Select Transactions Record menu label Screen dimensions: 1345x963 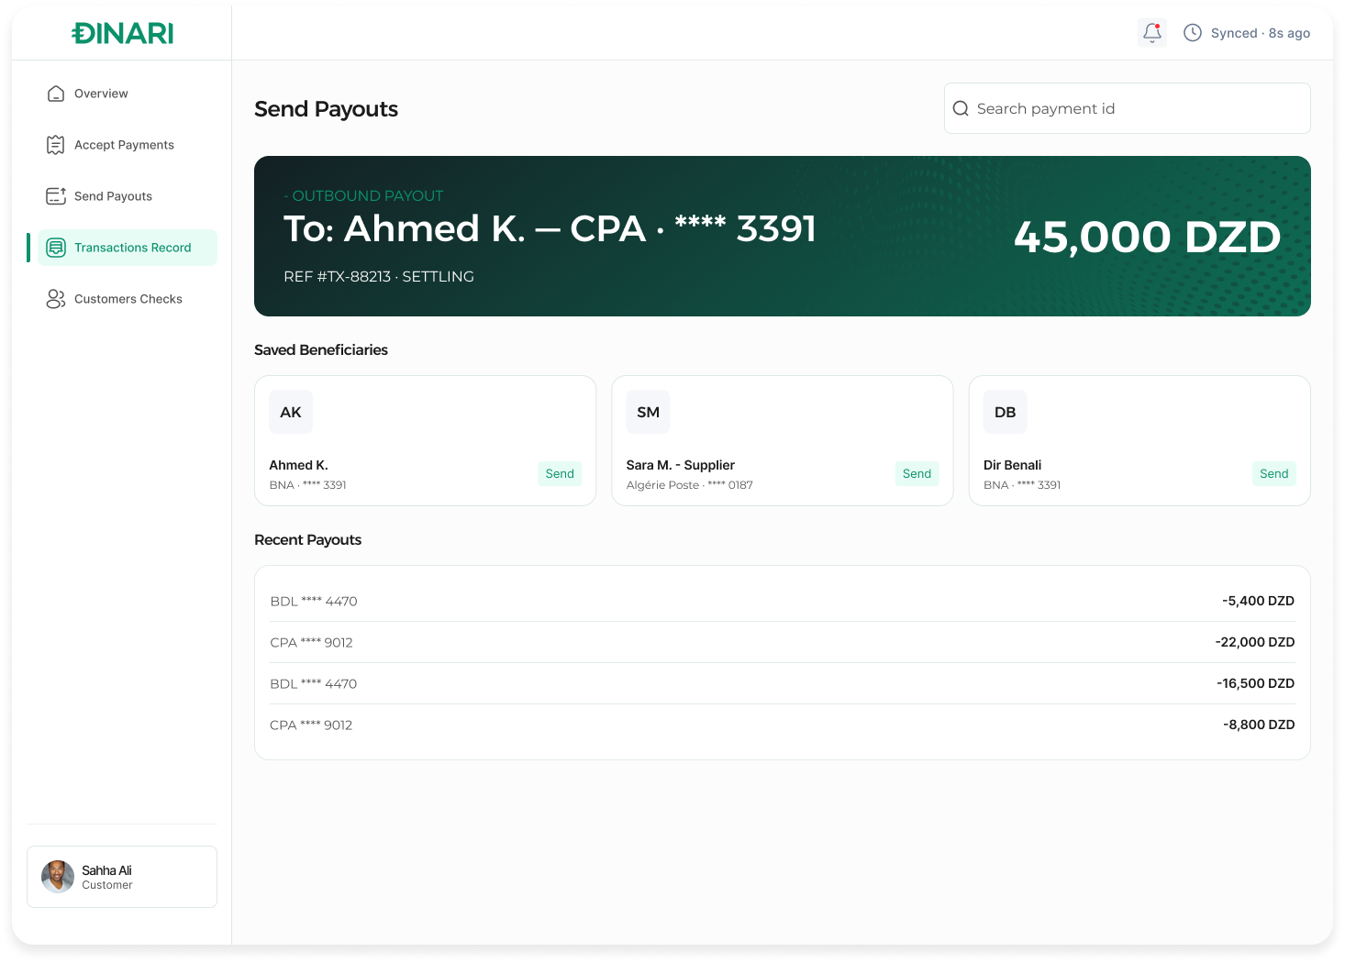(133, 248)
